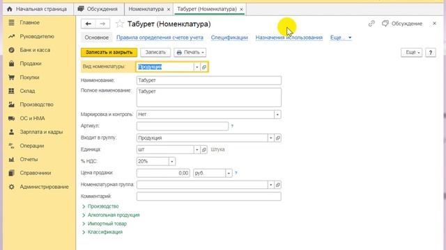Go to the Продажи section

click(31, 63)
